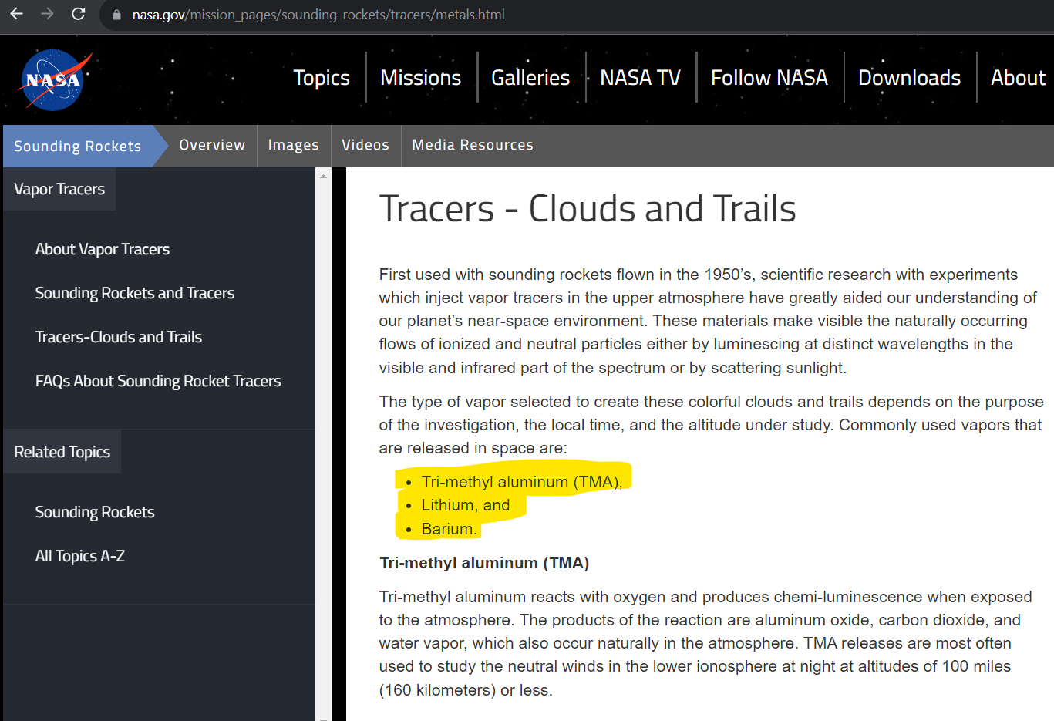Open the Galleries menu

(530, 78)
